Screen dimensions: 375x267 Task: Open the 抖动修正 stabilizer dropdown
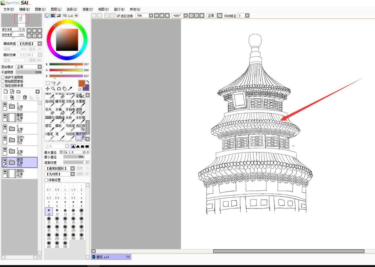click(247, 16)
